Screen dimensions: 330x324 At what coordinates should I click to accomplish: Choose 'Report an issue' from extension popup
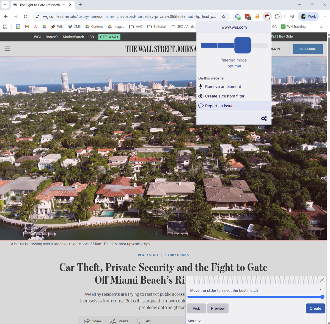(219, 106)
